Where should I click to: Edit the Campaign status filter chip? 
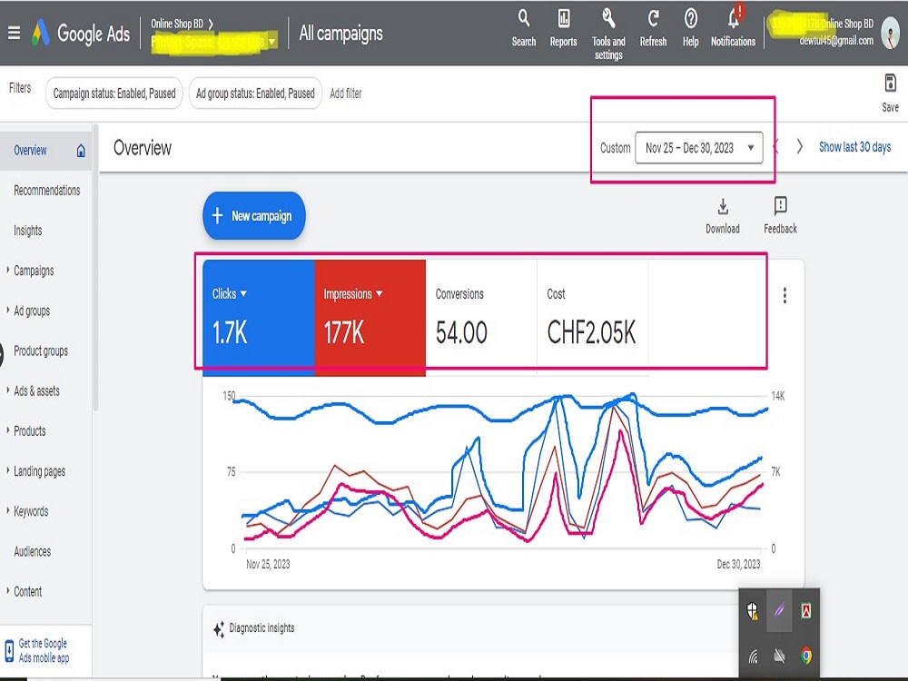tap(114, 94)
